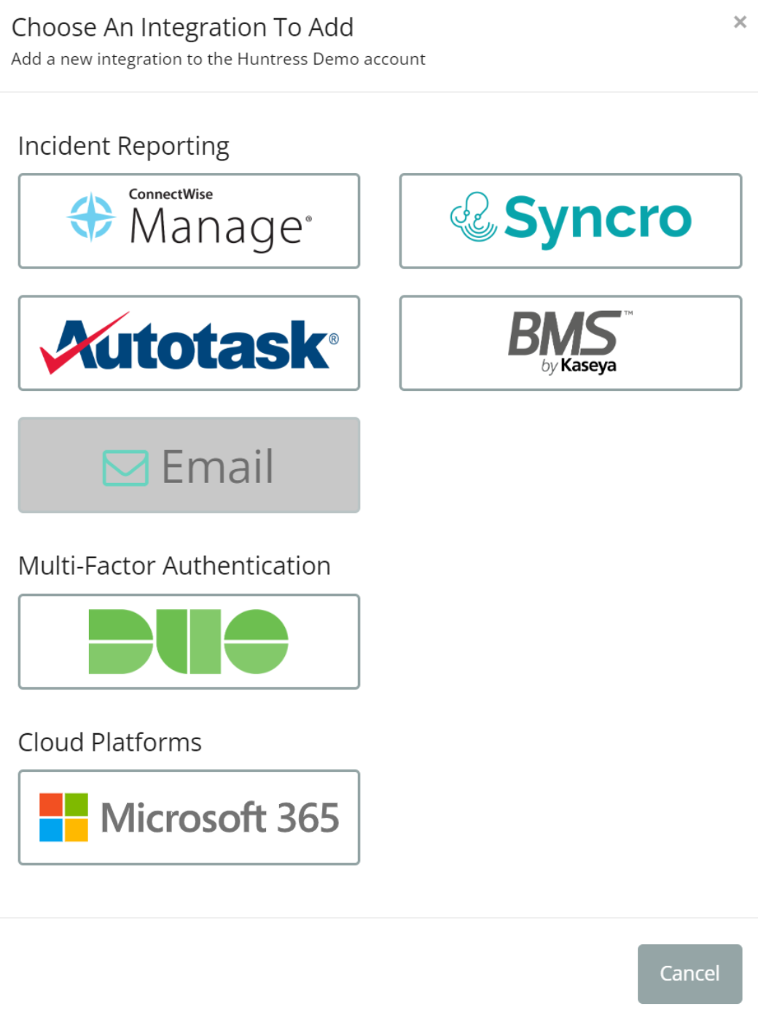Click the Incident Reporting section heading

[x=122, y=146]
